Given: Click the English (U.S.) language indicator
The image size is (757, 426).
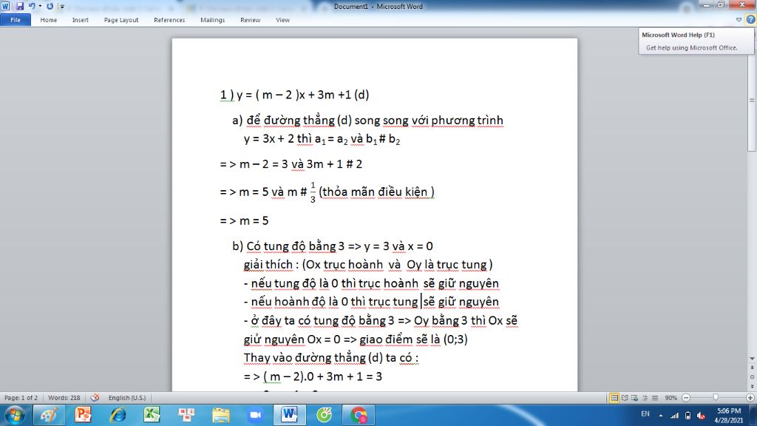Looking at the screenshot, I should click(126, 398).
